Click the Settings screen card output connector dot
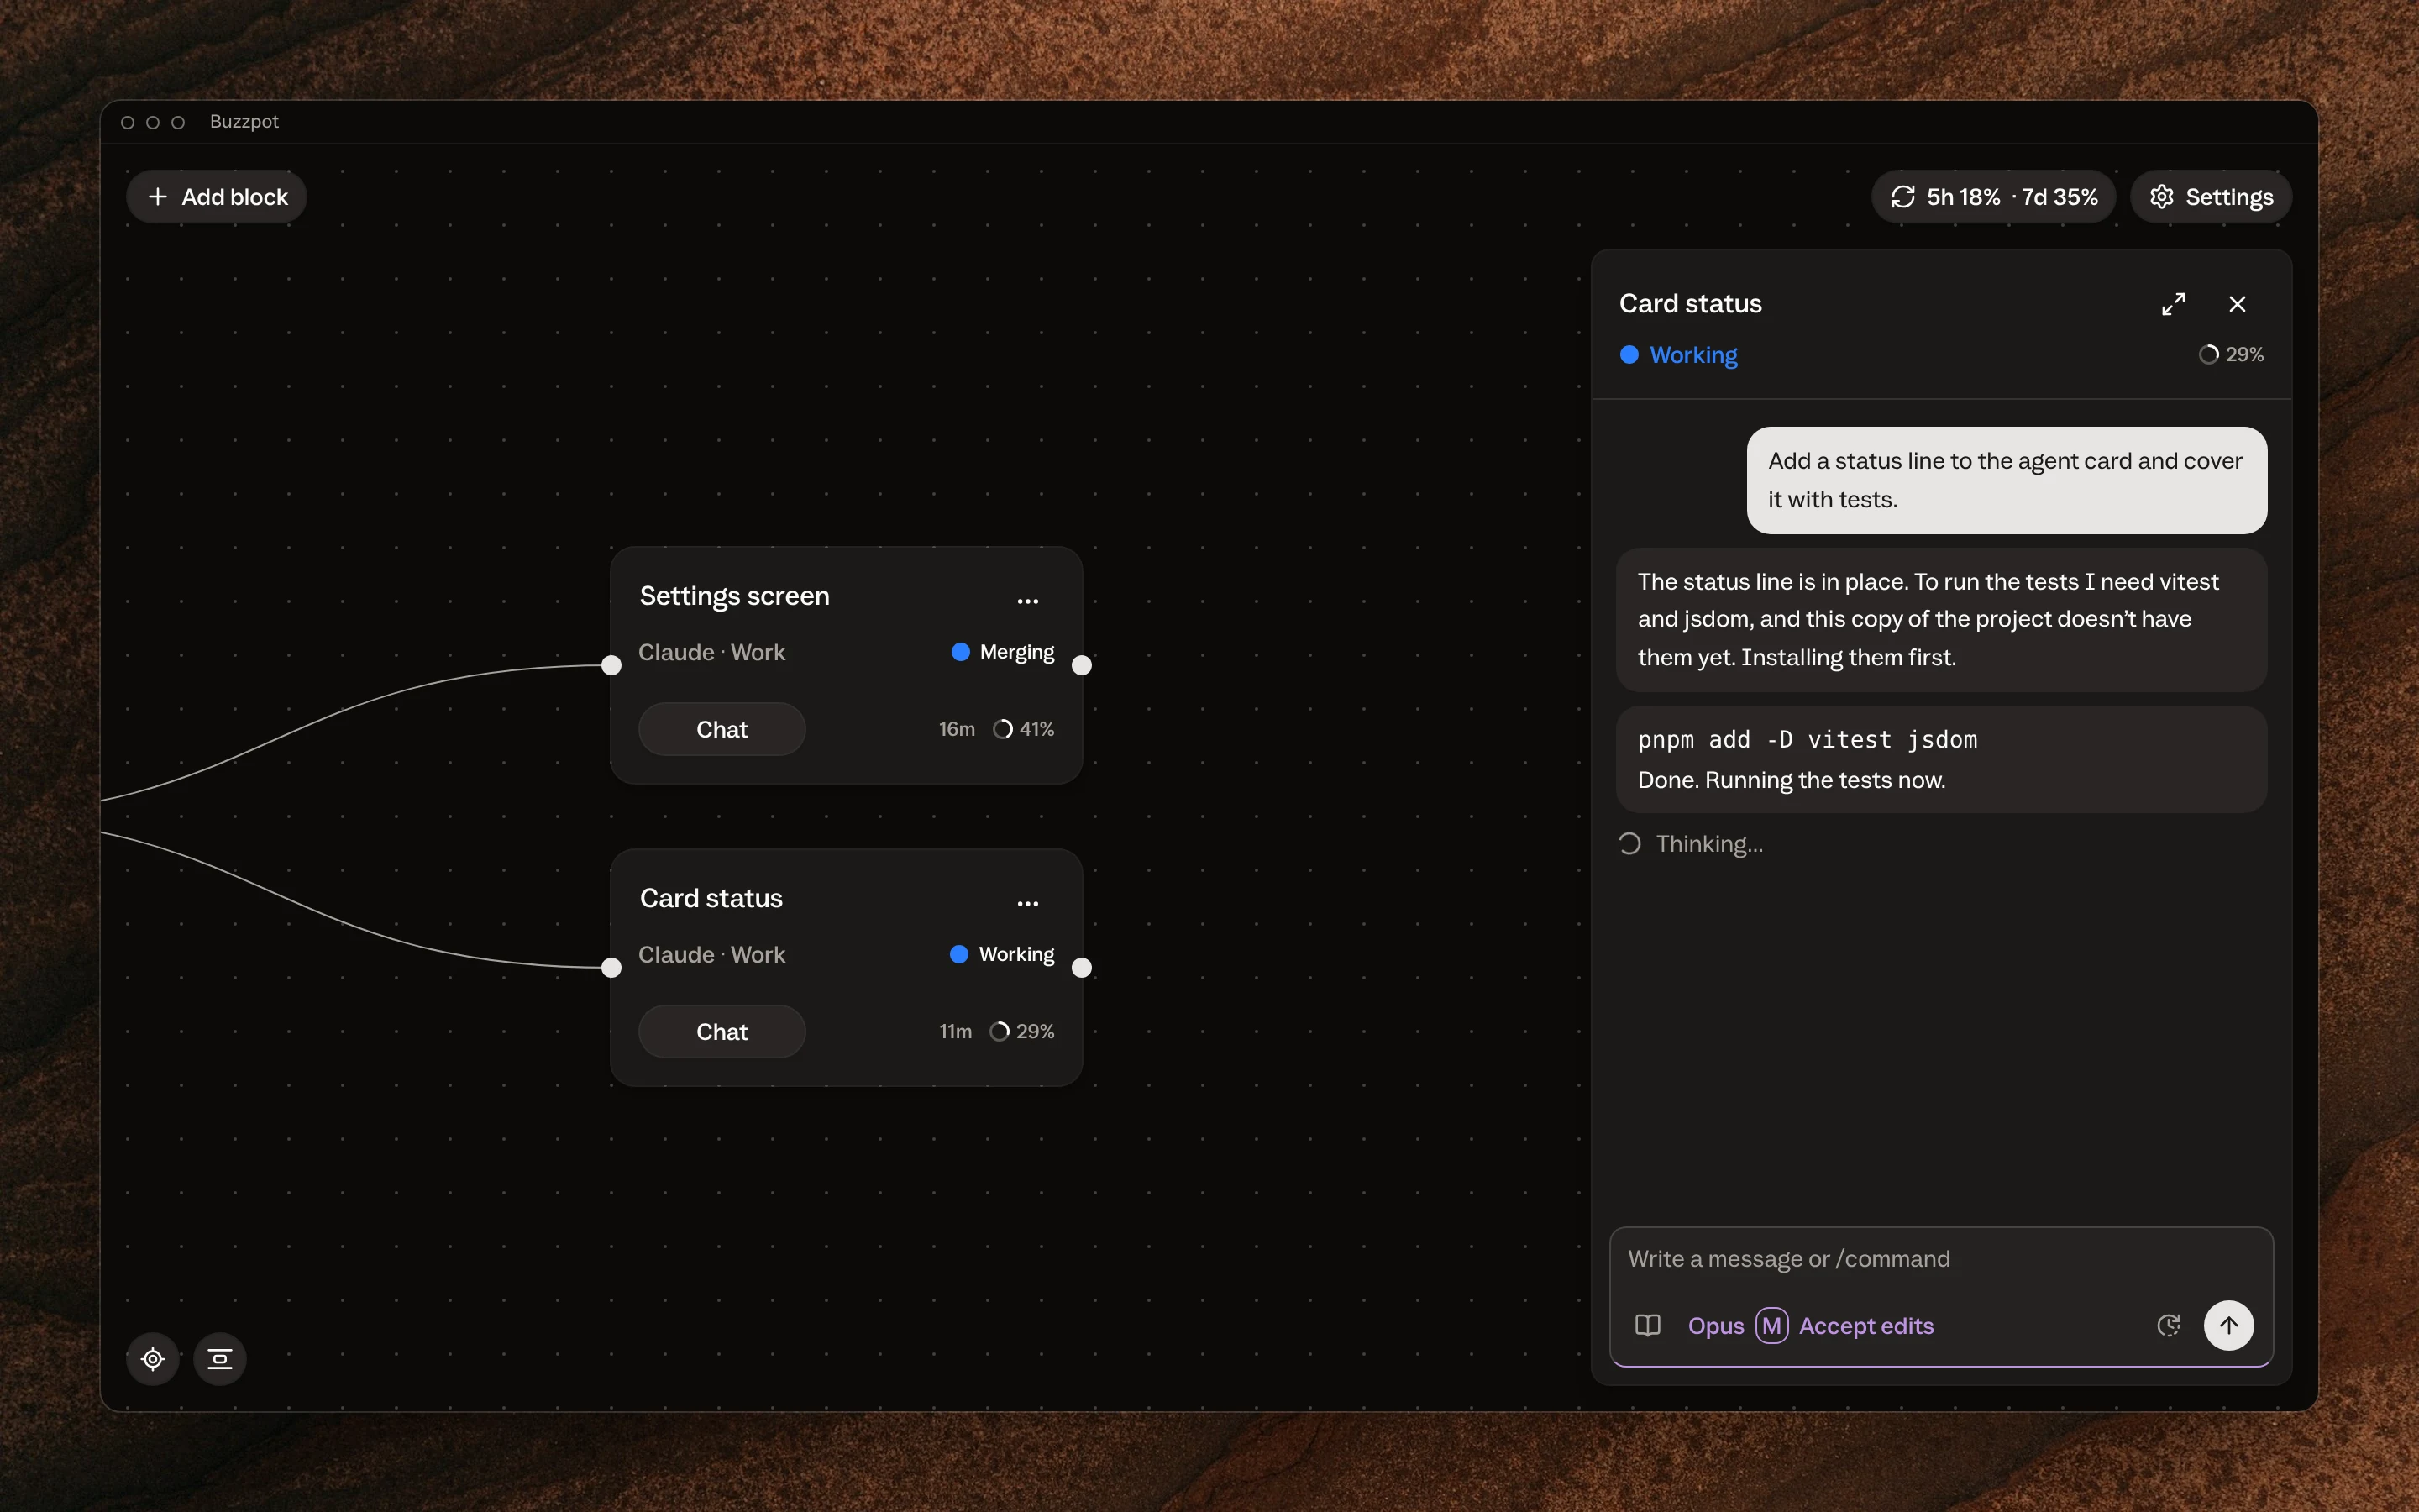This screenshot has height=1512, width=2419. coord(1082,665)
